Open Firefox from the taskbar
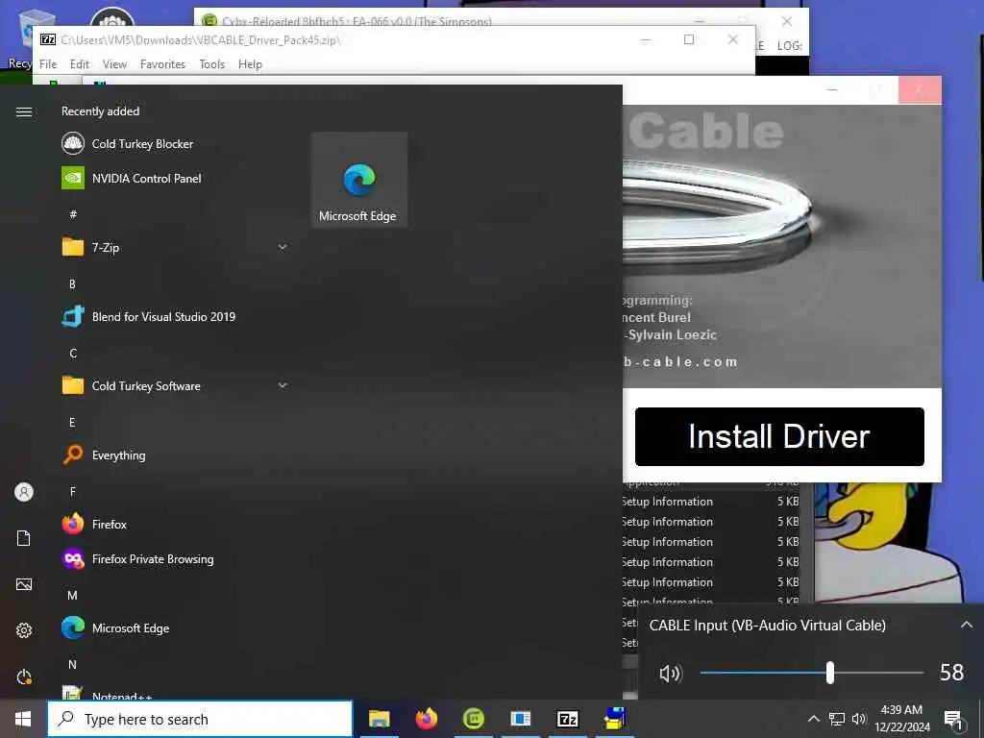Screen dimensions: 984x738 (427, 719)
